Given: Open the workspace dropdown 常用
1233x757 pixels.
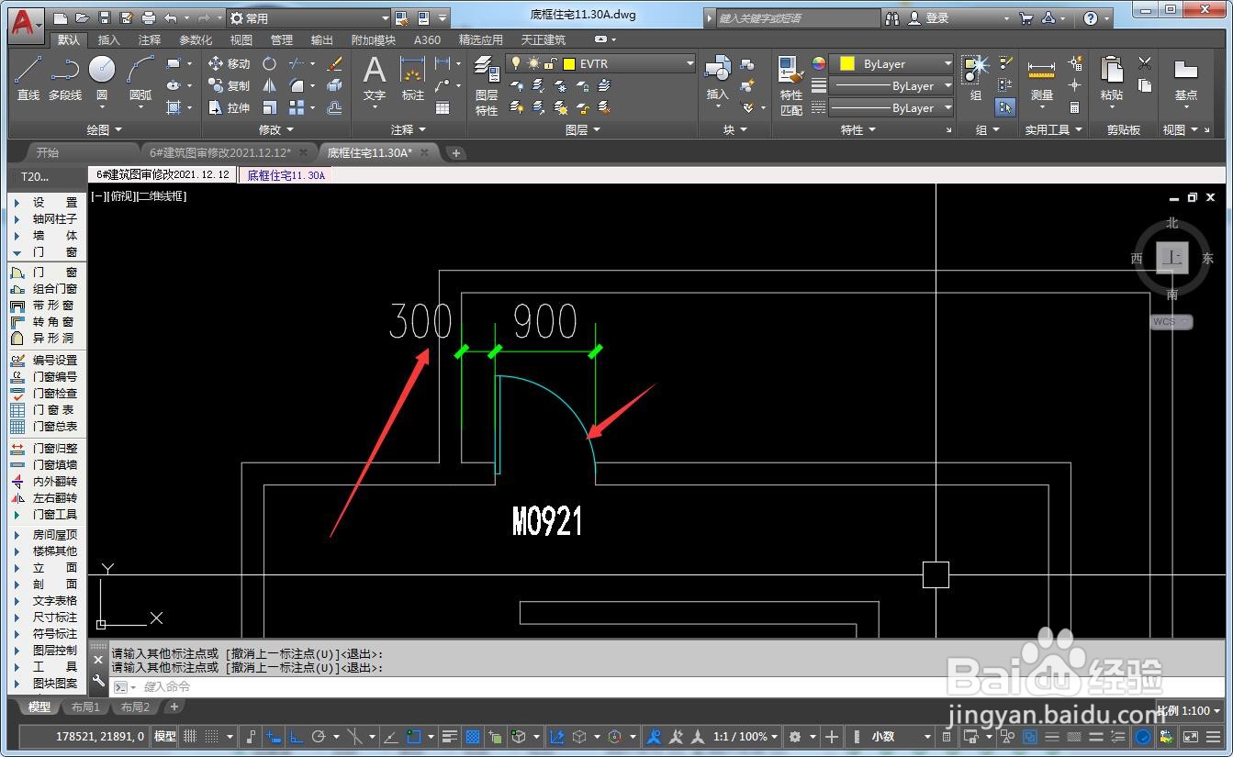Looking at the screenshot, I should click(x=308, y=17).
